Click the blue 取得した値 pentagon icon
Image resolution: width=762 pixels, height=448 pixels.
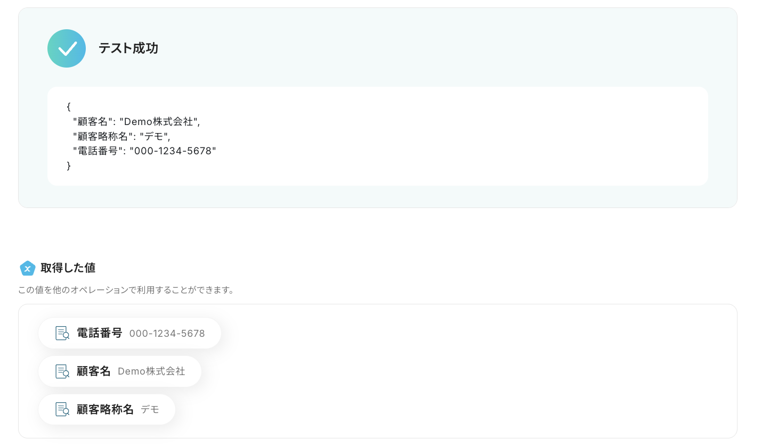(27, 268)
